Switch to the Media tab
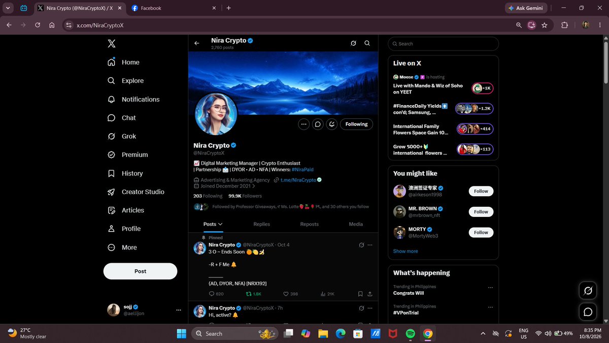The height and width of the screenshot is (343, 609). 356,224
